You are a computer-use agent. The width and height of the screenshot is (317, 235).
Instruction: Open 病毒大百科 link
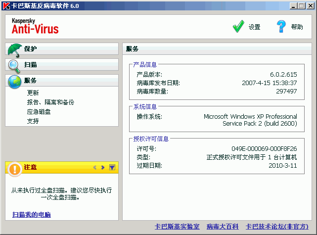223,226
